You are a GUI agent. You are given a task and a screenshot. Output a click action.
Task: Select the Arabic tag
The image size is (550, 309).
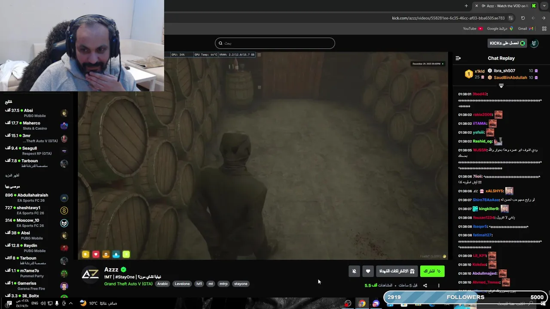pos(163,284)
